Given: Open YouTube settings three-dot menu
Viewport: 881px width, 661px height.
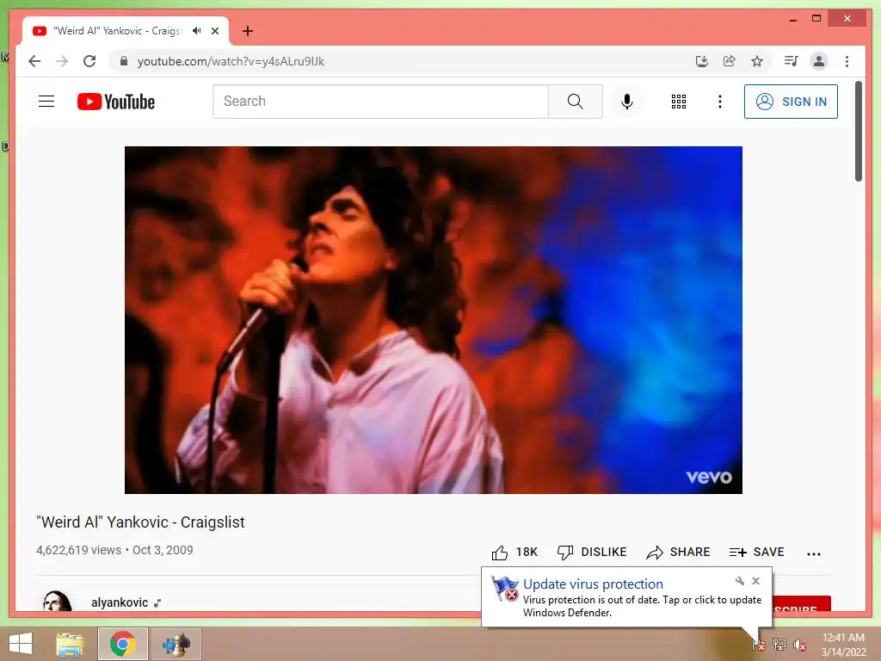Looking at the screenshot, I should [720, 102].
